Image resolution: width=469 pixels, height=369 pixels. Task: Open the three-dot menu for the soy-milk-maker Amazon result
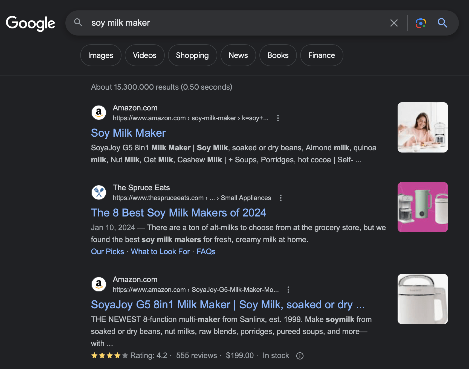pos(278,118)
